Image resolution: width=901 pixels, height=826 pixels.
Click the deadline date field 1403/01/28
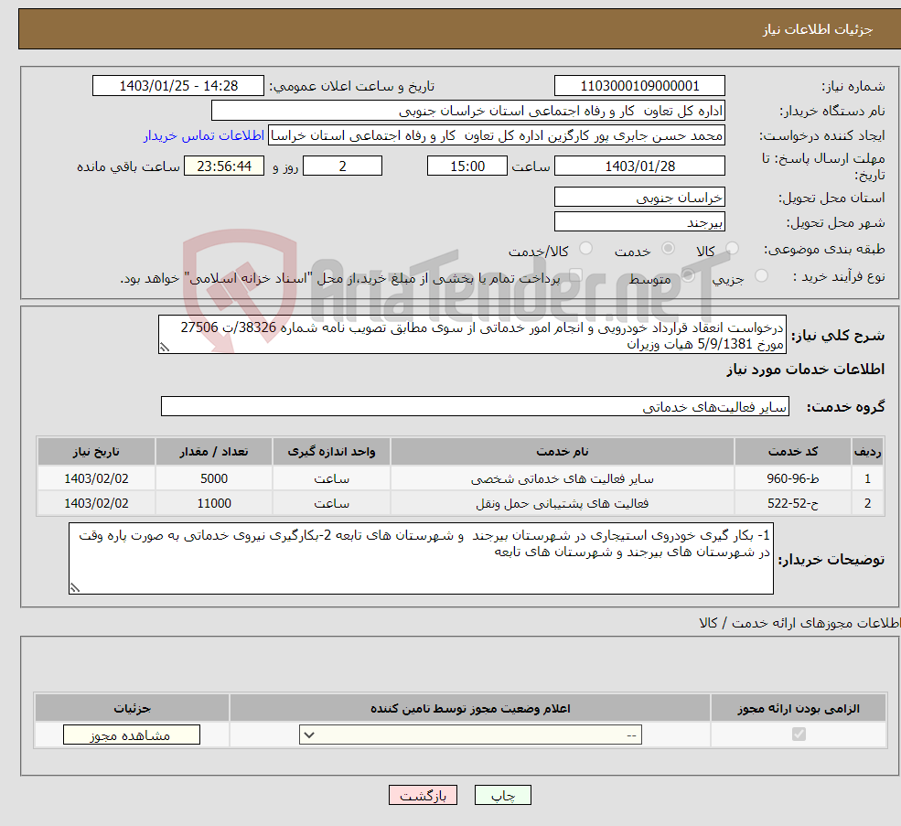pyautogui.click(x=639, y=166)
